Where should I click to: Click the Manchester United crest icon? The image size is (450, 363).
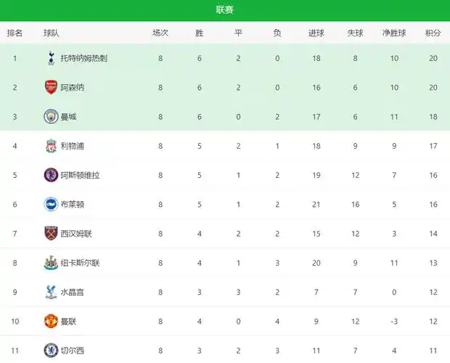(x=50, y=321)
